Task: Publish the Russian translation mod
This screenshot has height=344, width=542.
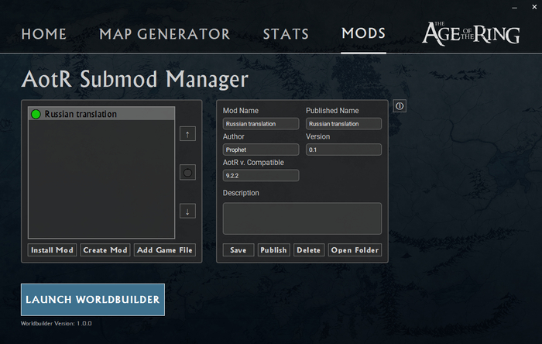Action: point(274,250)
